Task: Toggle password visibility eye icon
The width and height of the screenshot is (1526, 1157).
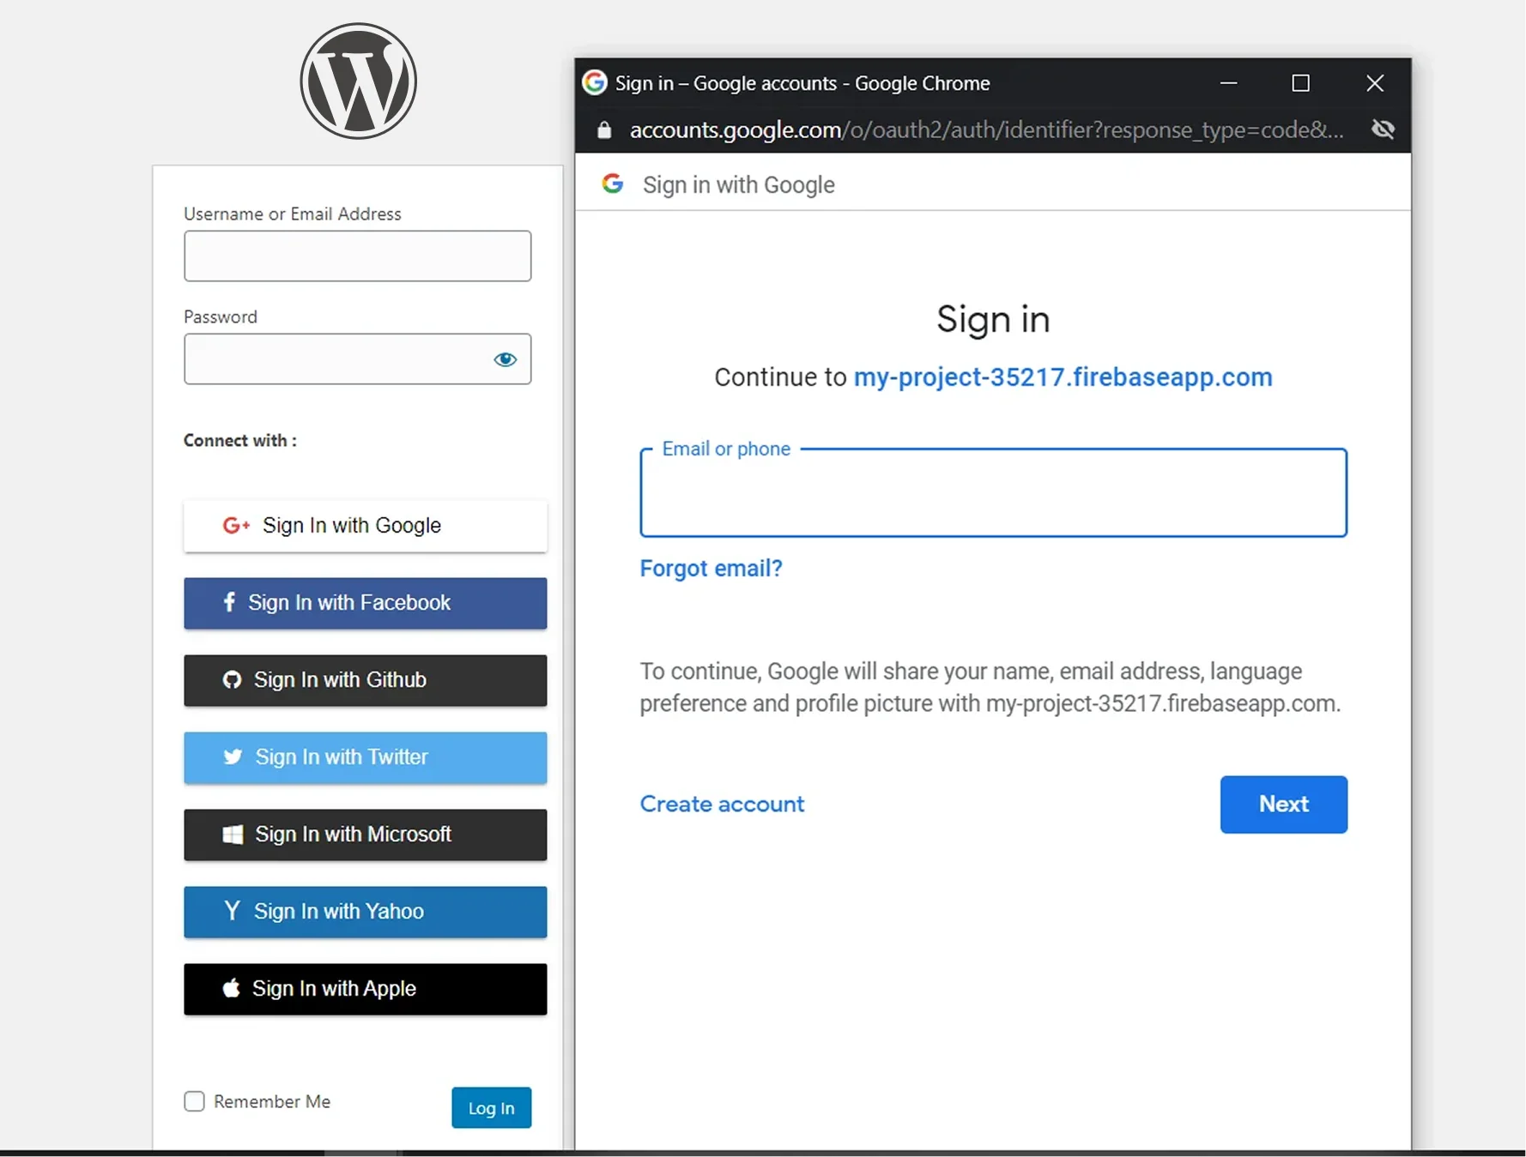Action: (506, 359)
